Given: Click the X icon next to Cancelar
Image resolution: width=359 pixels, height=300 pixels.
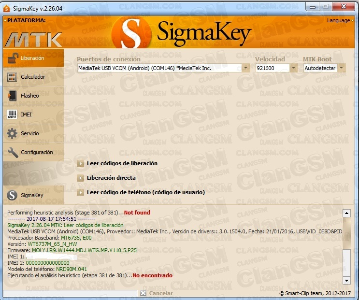Looking at the screenshot, I should click(144, 293).
